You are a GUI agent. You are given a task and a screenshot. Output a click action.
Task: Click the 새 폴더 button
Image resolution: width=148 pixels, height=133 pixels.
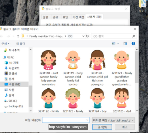point(20,44)
